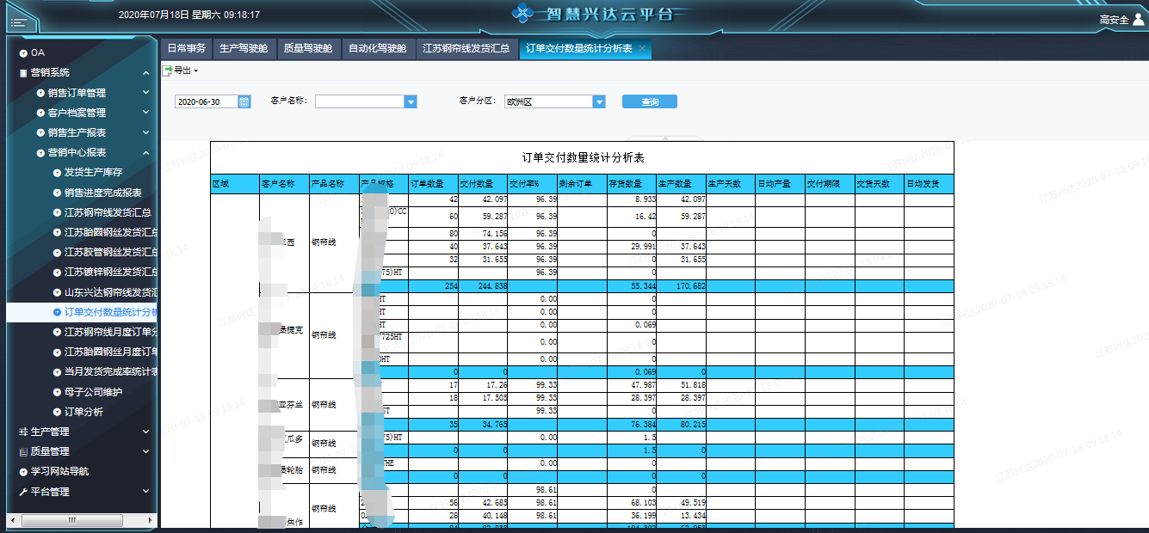Viewport: 1149px width, 533px height.
Task: Select 订单交付数量统计分析 in the sidebar
Action: [110, 312]
